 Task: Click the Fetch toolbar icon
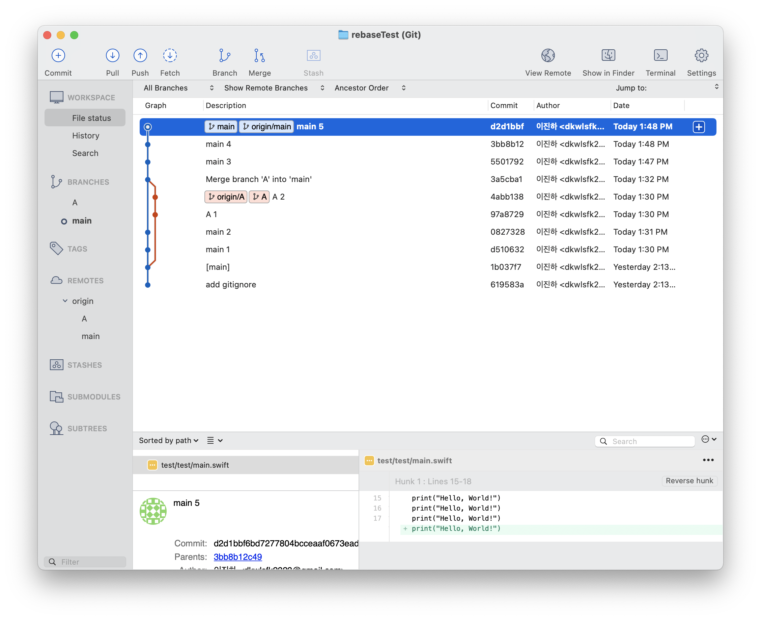point(170,56)
